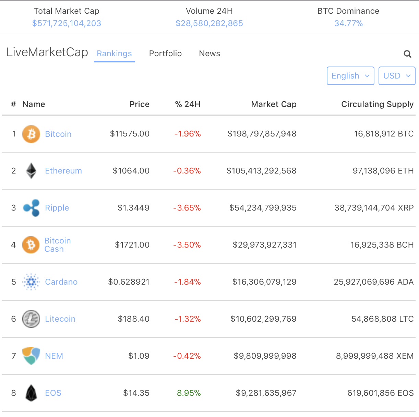Click the Bitcoin coin logo
This screenshot has height=417, width=419.
coord(31,134)
